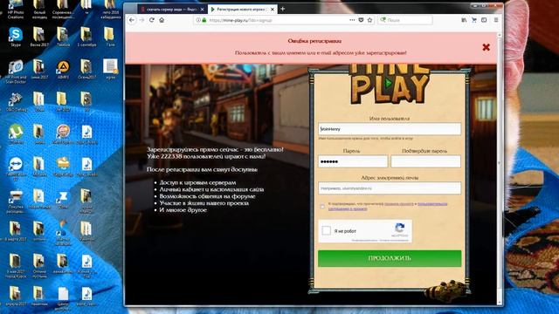Close the first Yandex search tab
Screen dimensions: 559x314
[202, 10]
